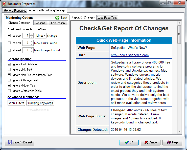
Task: Click the report scrollbar down arrow
Action: (x=179, y=131)
